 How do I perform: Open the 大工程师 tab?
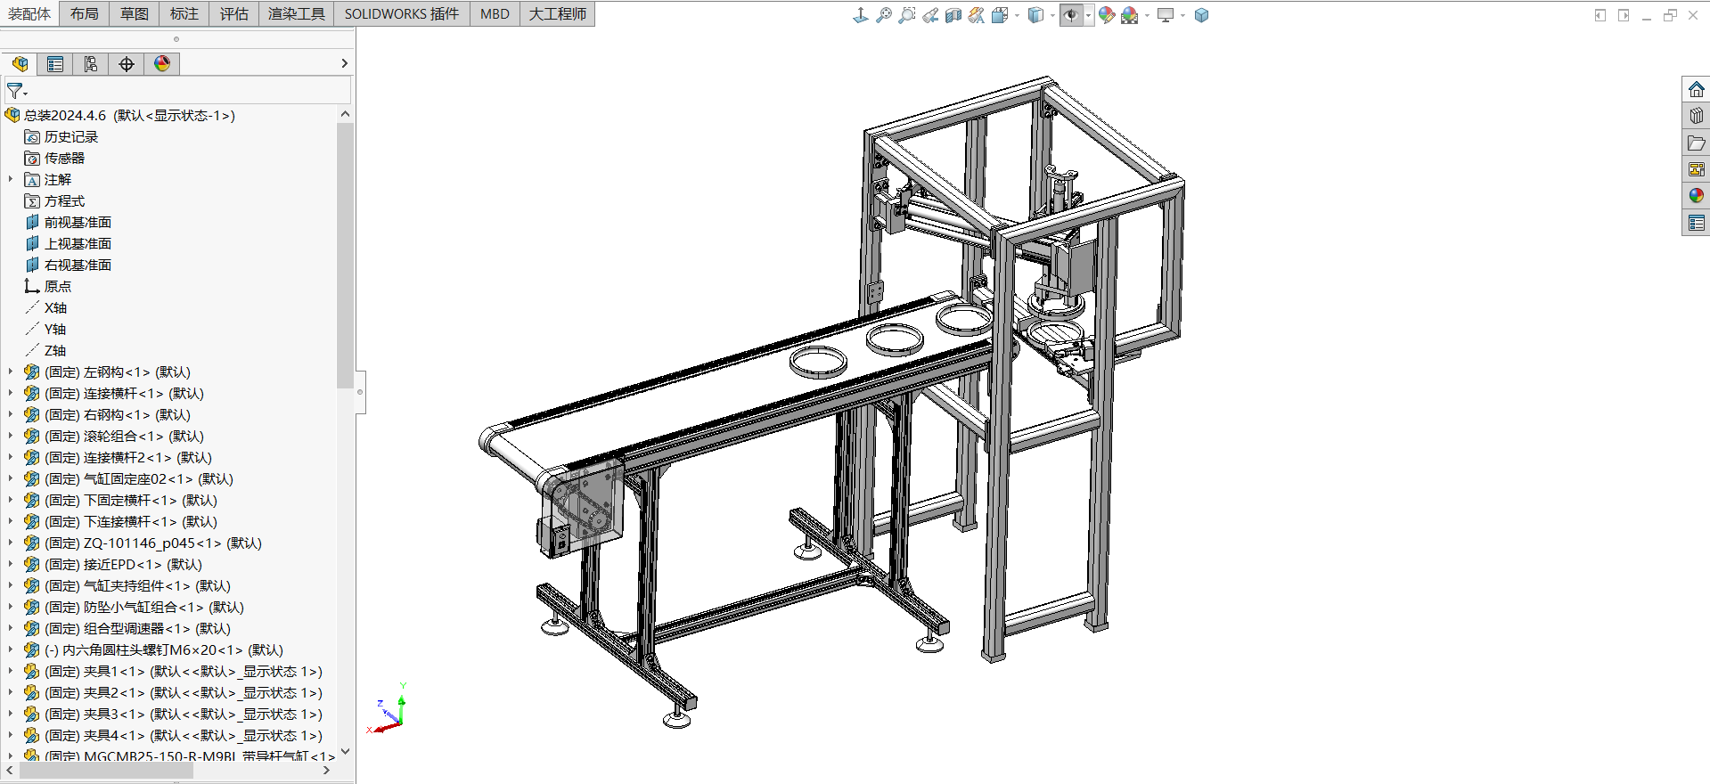[x=558, y=13]
